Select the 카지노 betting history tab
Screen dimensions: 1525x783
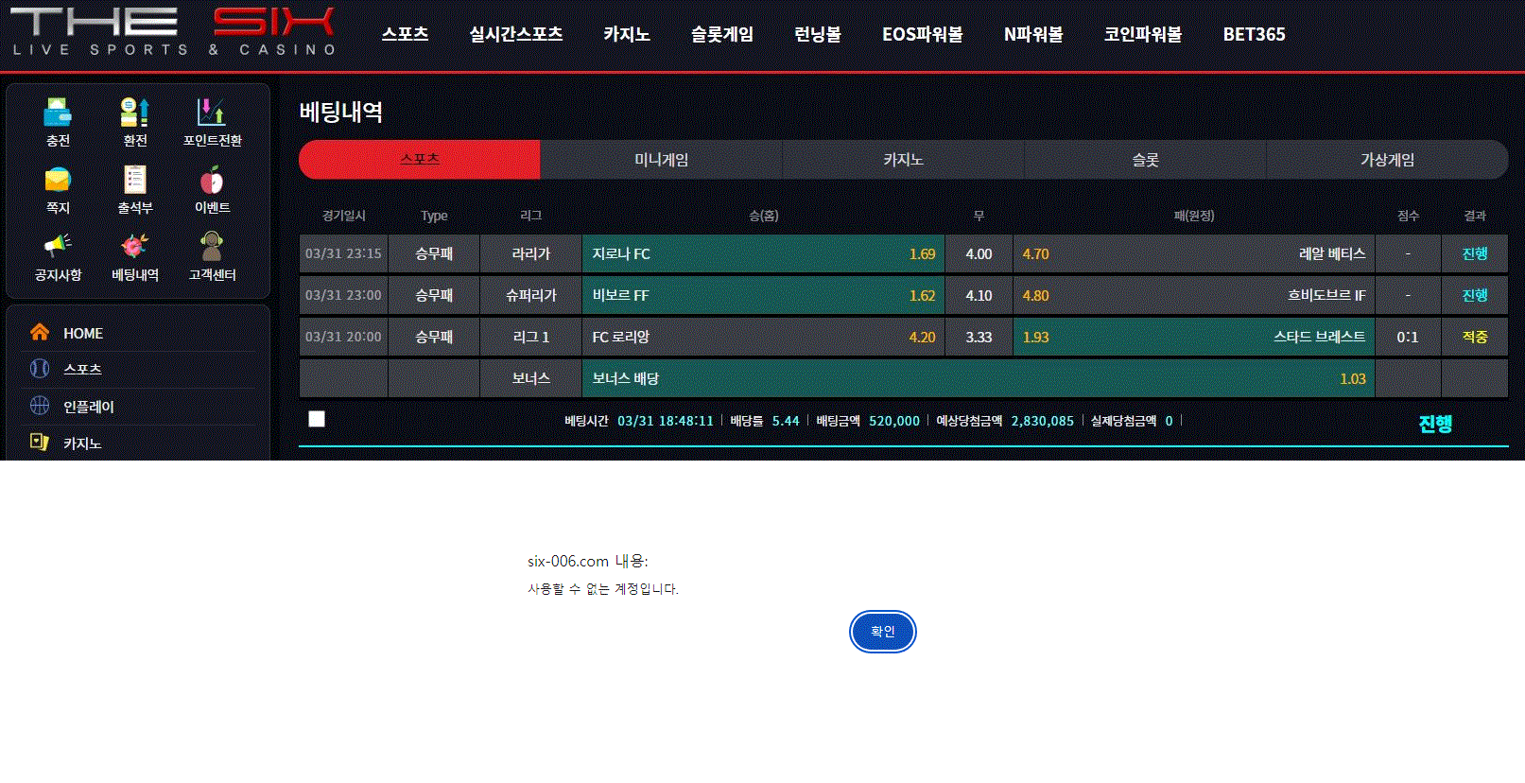[x=903, y=160]
